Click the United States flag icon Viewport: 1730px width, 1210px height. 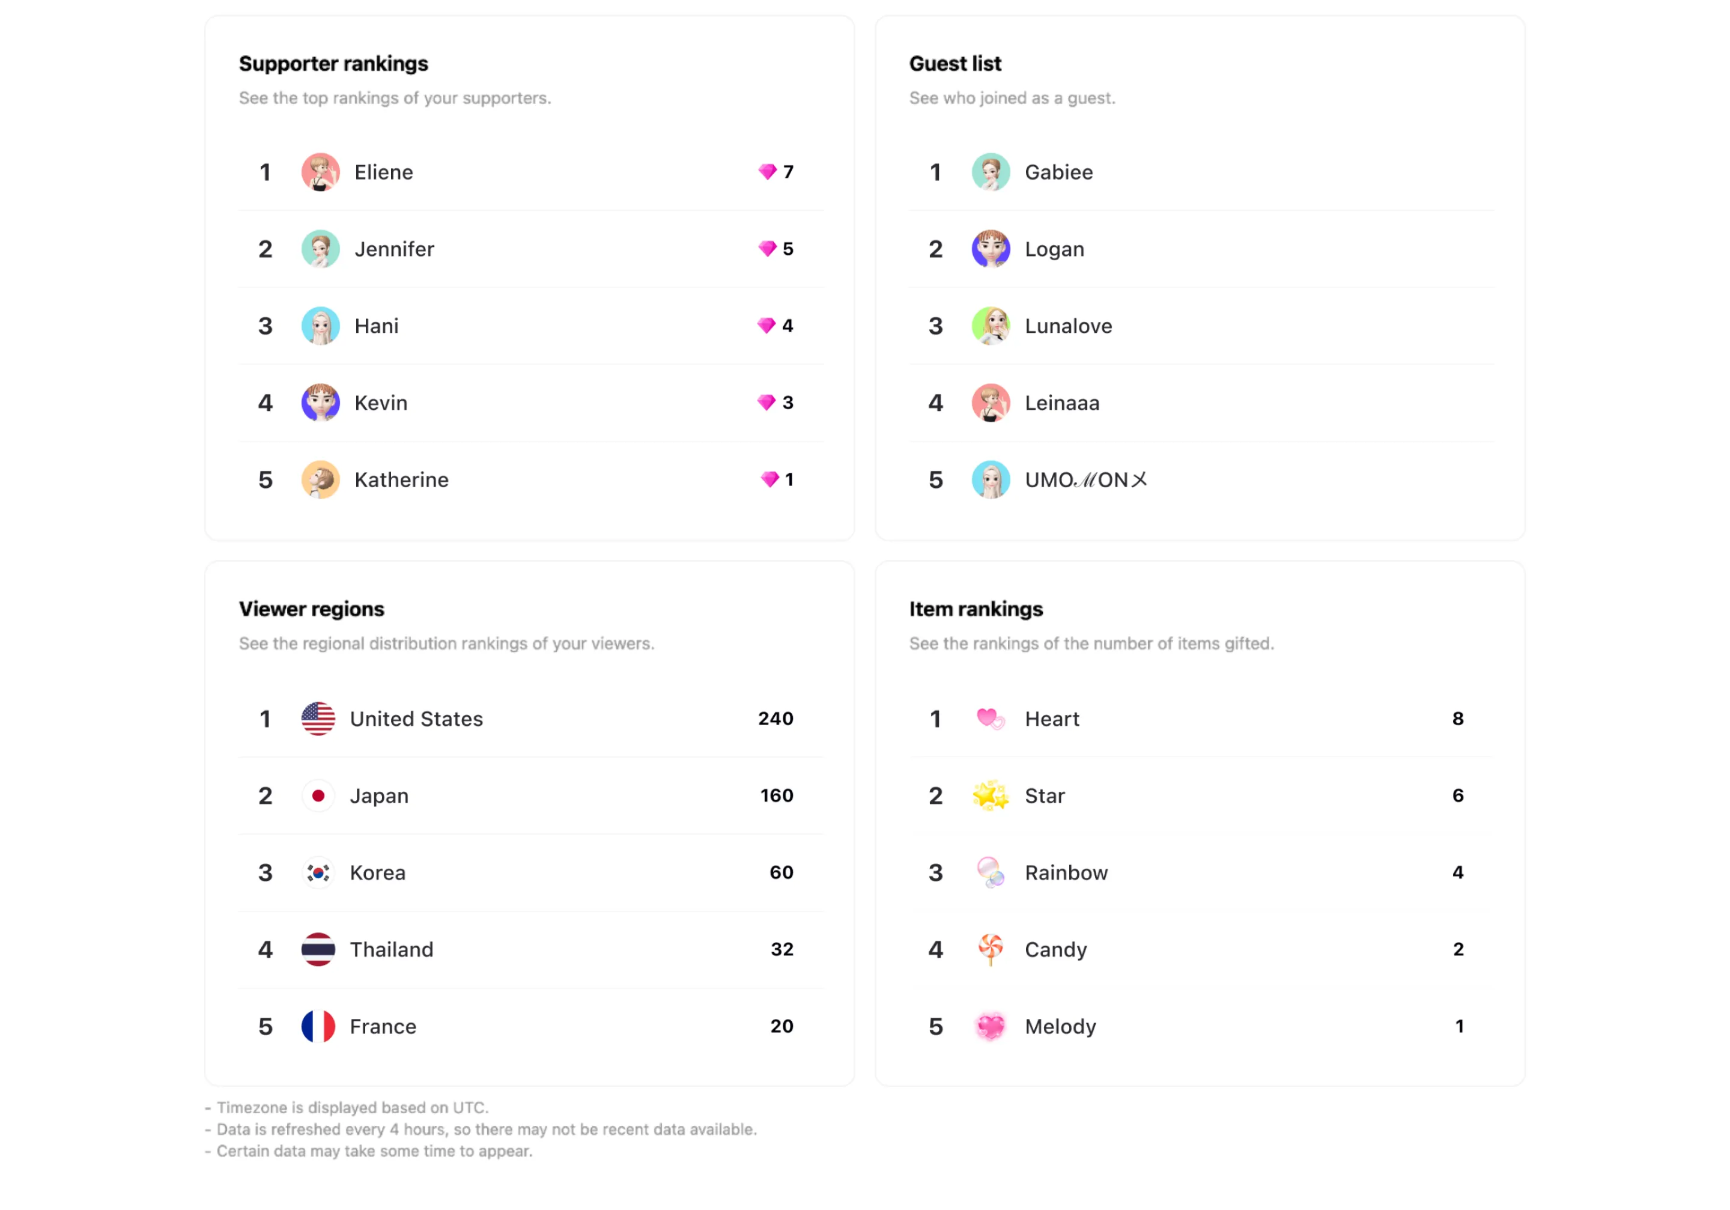318,719
